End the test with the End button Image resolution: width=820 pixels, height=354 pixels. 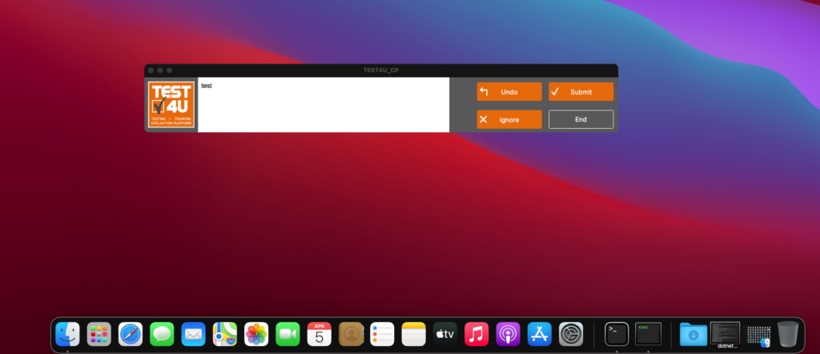[x=581, y=119]
